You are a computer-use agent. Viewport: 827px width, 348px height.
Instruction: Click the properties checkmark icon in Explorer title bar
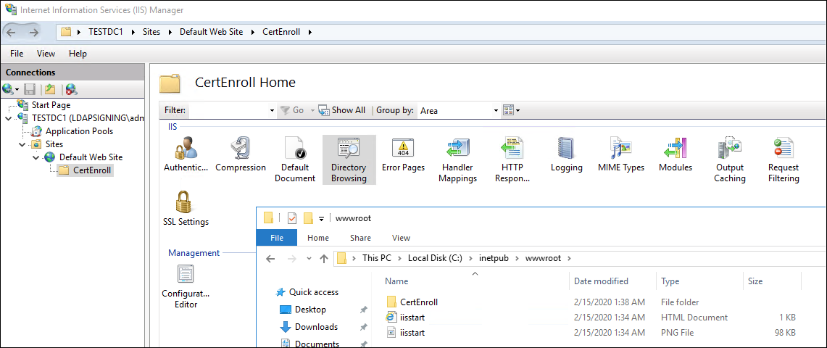point(291,218)
